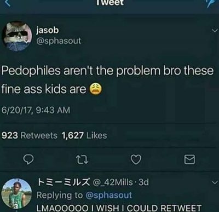This screenshot has height=212, width=219.
Task: Tap the @_42Mills handle
Action: click(x=113, y=182)
